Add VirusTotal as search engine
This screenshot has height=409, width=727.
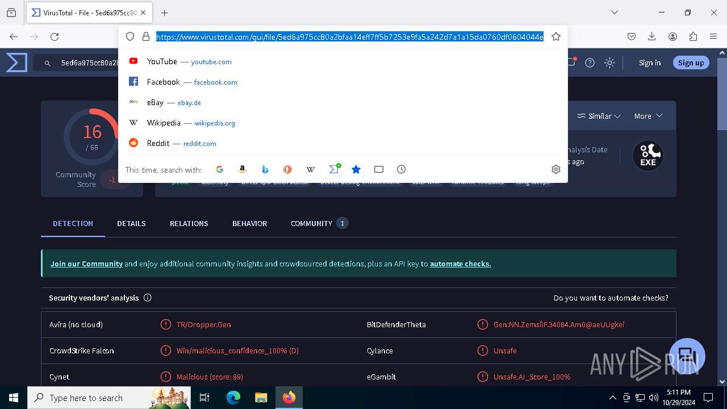click(x=335, y=169)
